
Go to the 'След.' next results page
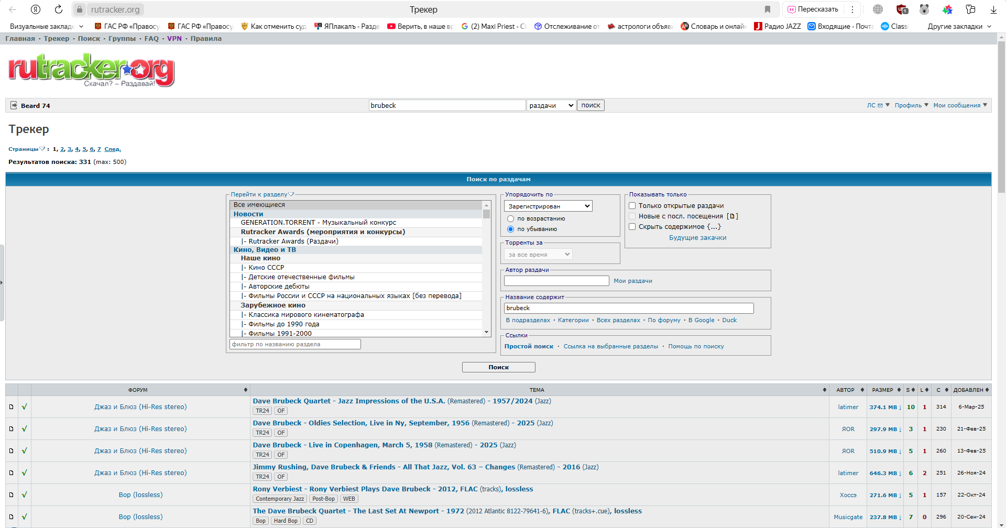(x=113, y=149)
